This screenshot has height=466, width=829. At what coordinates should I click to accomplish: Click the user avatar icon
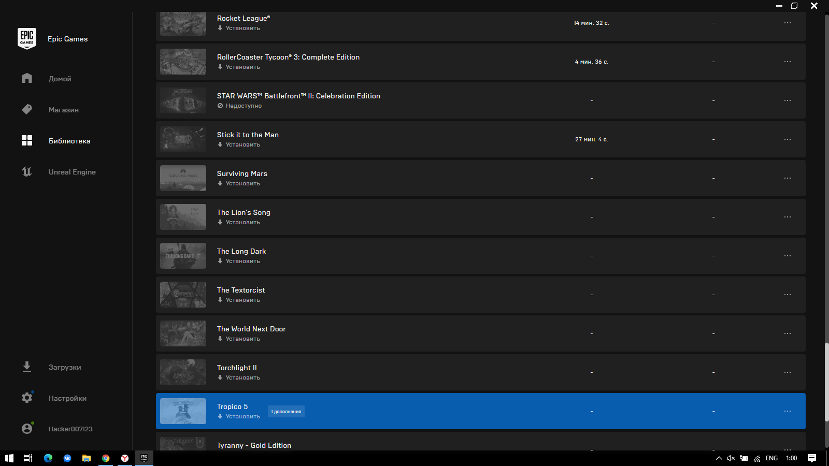27,429
